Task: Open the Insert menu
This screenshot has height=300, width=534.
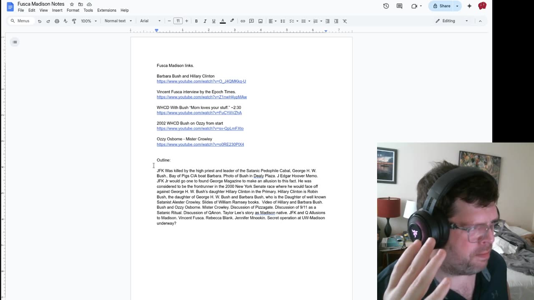Action: (57, 10)
